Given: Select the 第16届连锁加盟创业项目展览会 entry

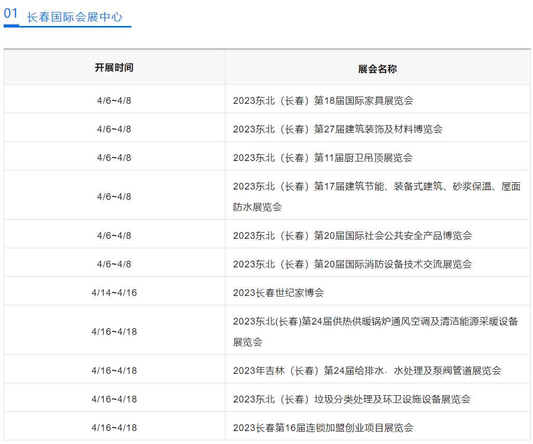Looking at the screenshot, I should 323,427.
